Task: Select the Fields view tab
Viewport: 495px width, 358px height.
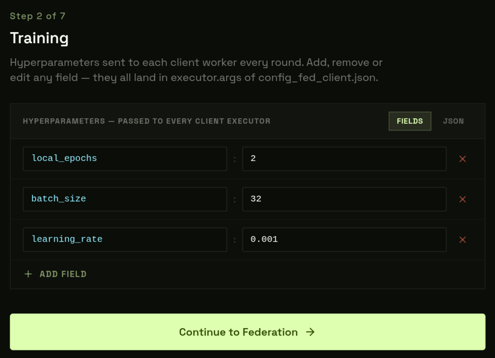Action: 410,121
